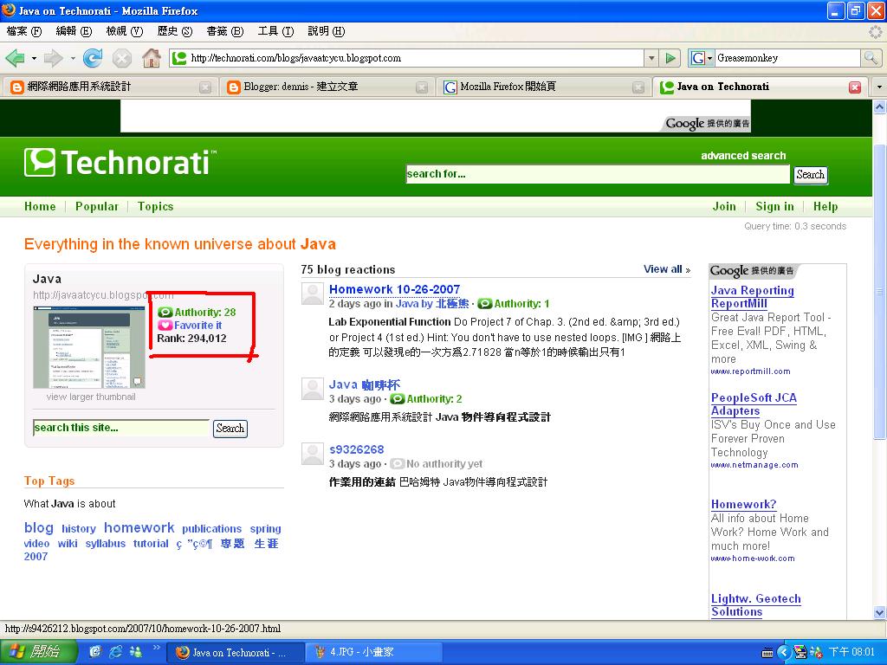Screen dimensions: 887x665
Task: Click the green Authority: 28 icon
Action: pyautogui.click(x=165, y=312)
